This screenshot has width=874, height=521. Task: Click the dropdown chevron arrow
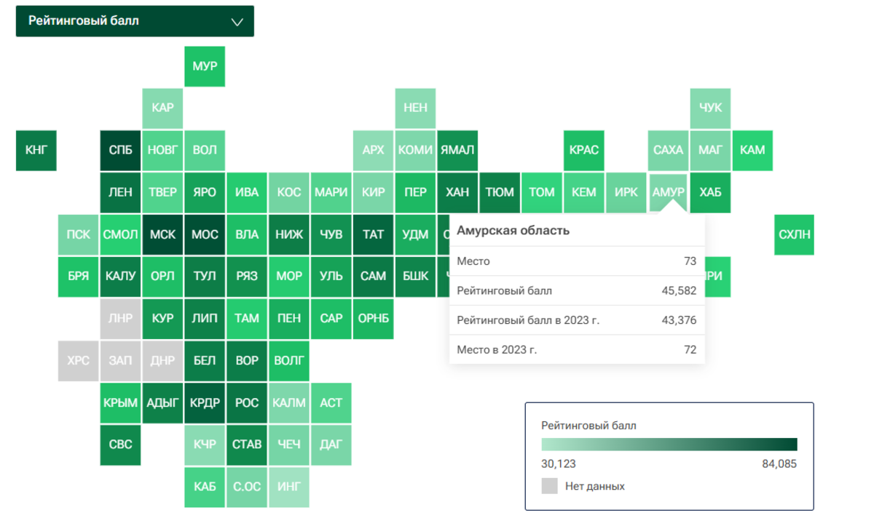tap(237, 22)
